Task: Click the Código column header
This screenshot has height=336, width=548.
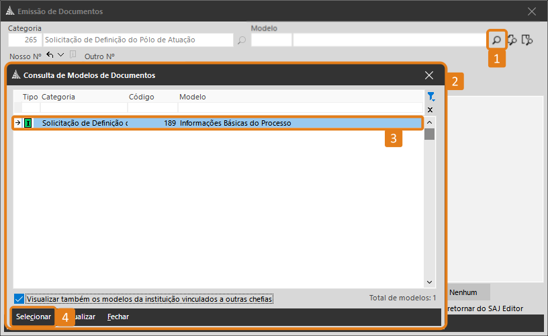Action: pyautogui.click(x=141, y=97)
